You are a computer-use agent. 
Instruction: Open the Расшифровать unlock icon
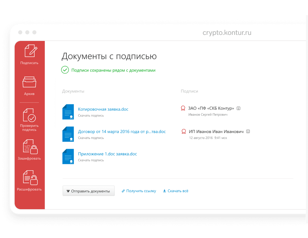[30, 178]
